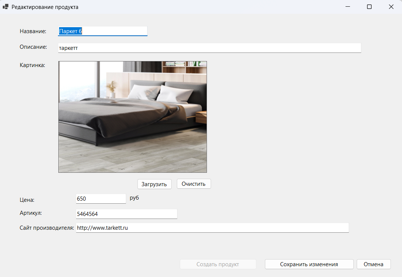Click the product bedroom picture
This screenshot has width=402, height=277.
(x=133, y=117)
